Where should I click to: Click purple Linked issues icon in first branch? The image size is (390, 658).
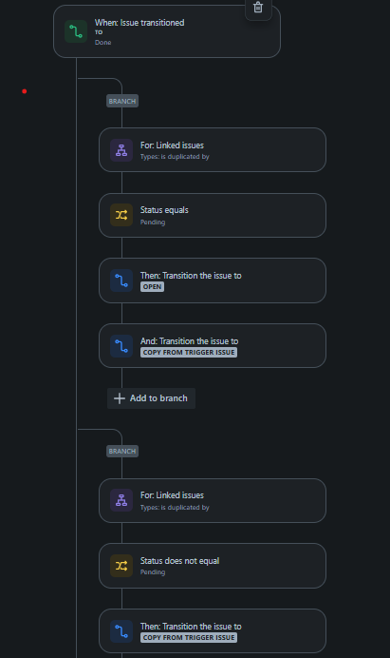tap(121, 150)
